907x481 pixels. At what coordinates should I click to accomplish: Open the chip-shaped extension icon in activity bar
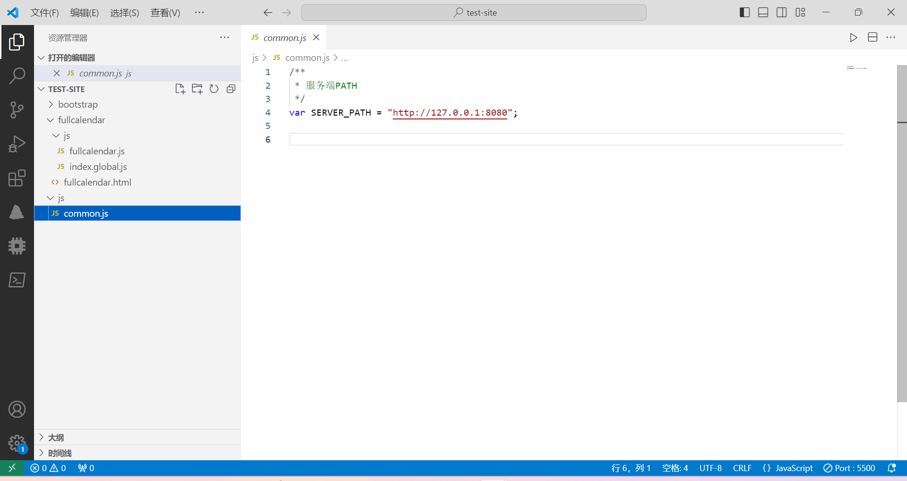pos(17,246)
